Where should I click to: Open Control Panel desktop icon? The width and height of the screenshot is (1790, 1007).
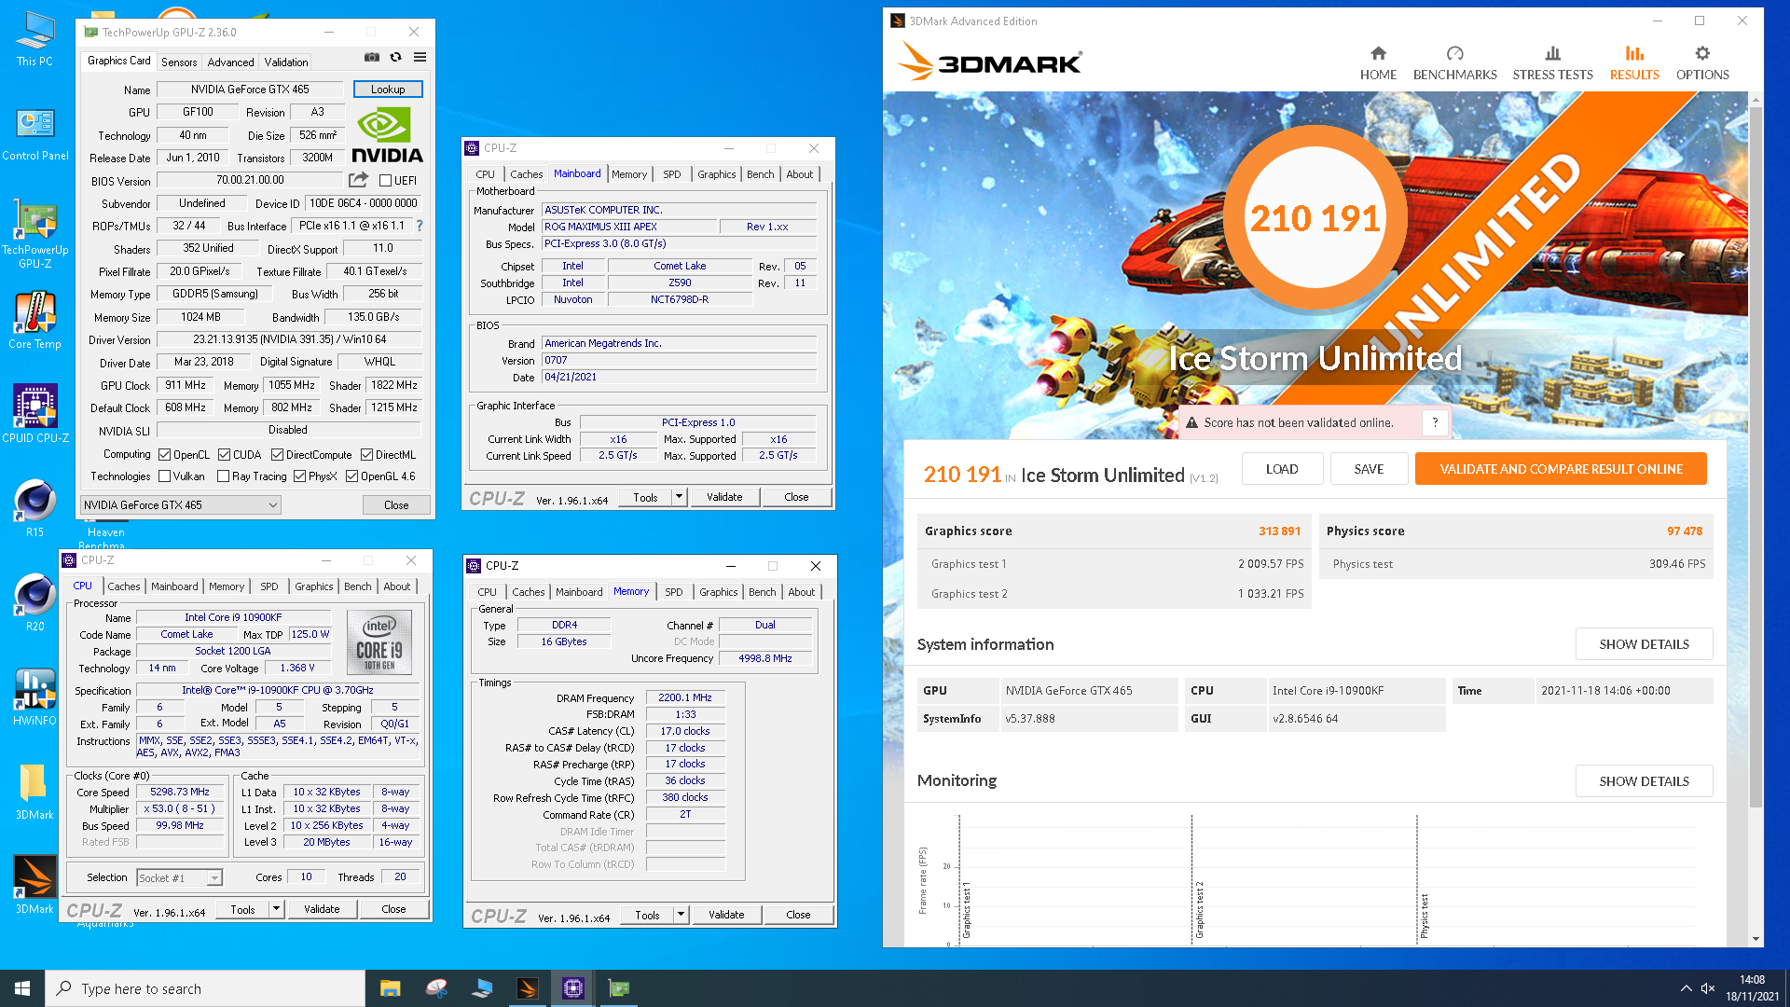[35, 133]
